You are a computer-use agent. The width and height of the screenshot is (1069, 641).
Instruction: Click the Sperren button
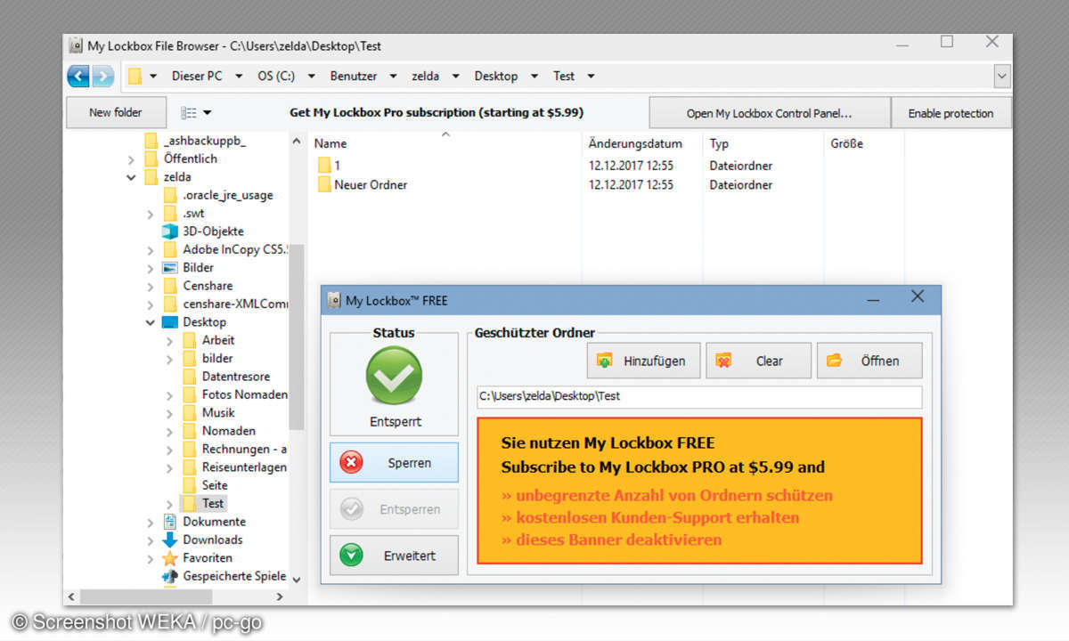pyautogui.click(x=394, y=463)
